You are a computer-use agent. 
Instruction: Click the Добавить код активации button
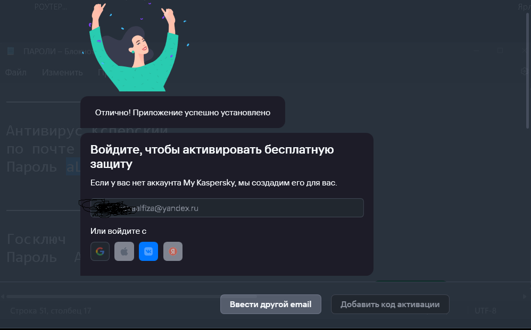pos(390,304)
